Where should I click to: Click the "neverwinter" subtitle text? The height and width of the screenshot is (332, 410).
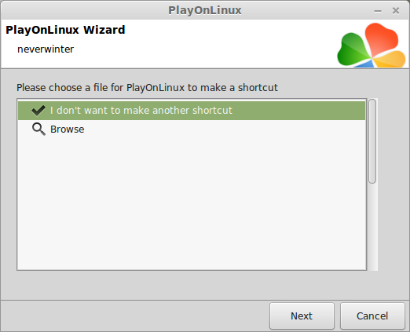pos(46,49)
